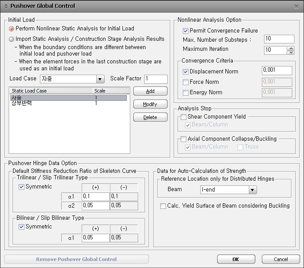Click the Displacement Norm value field
304x268 pixels.
[277, 70]
